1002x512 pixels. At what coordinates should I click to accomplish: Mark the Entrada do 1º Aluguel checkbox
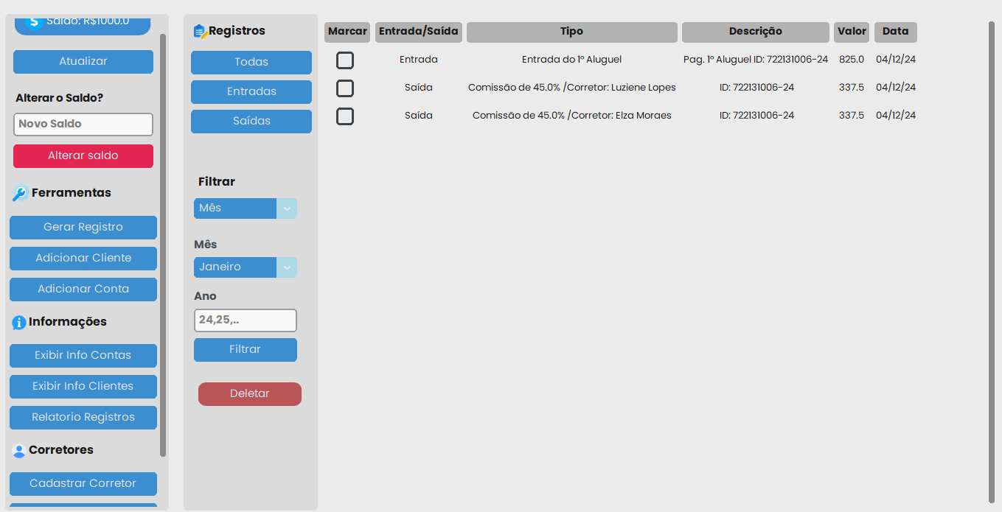pos(345,60)
